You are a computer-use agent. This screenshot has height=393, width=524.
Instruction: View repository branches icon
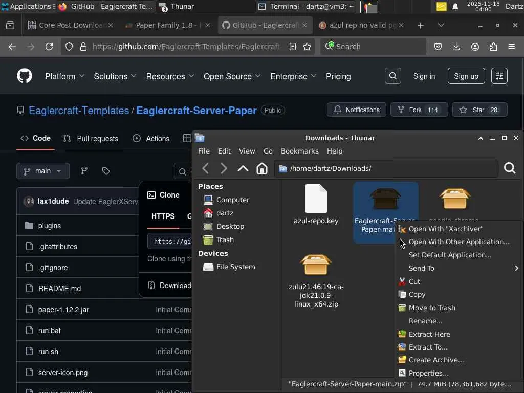(x=84, y=171)
